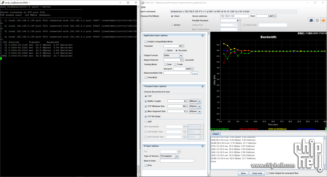The height and width of the screenshot is (177, 327).
Task: Stop the current IPerf test icon
Action: tap(317, 20)
